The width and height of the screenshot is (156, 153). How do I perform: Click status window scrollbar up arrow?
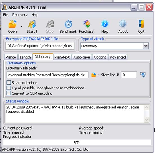tap(147, 108)
